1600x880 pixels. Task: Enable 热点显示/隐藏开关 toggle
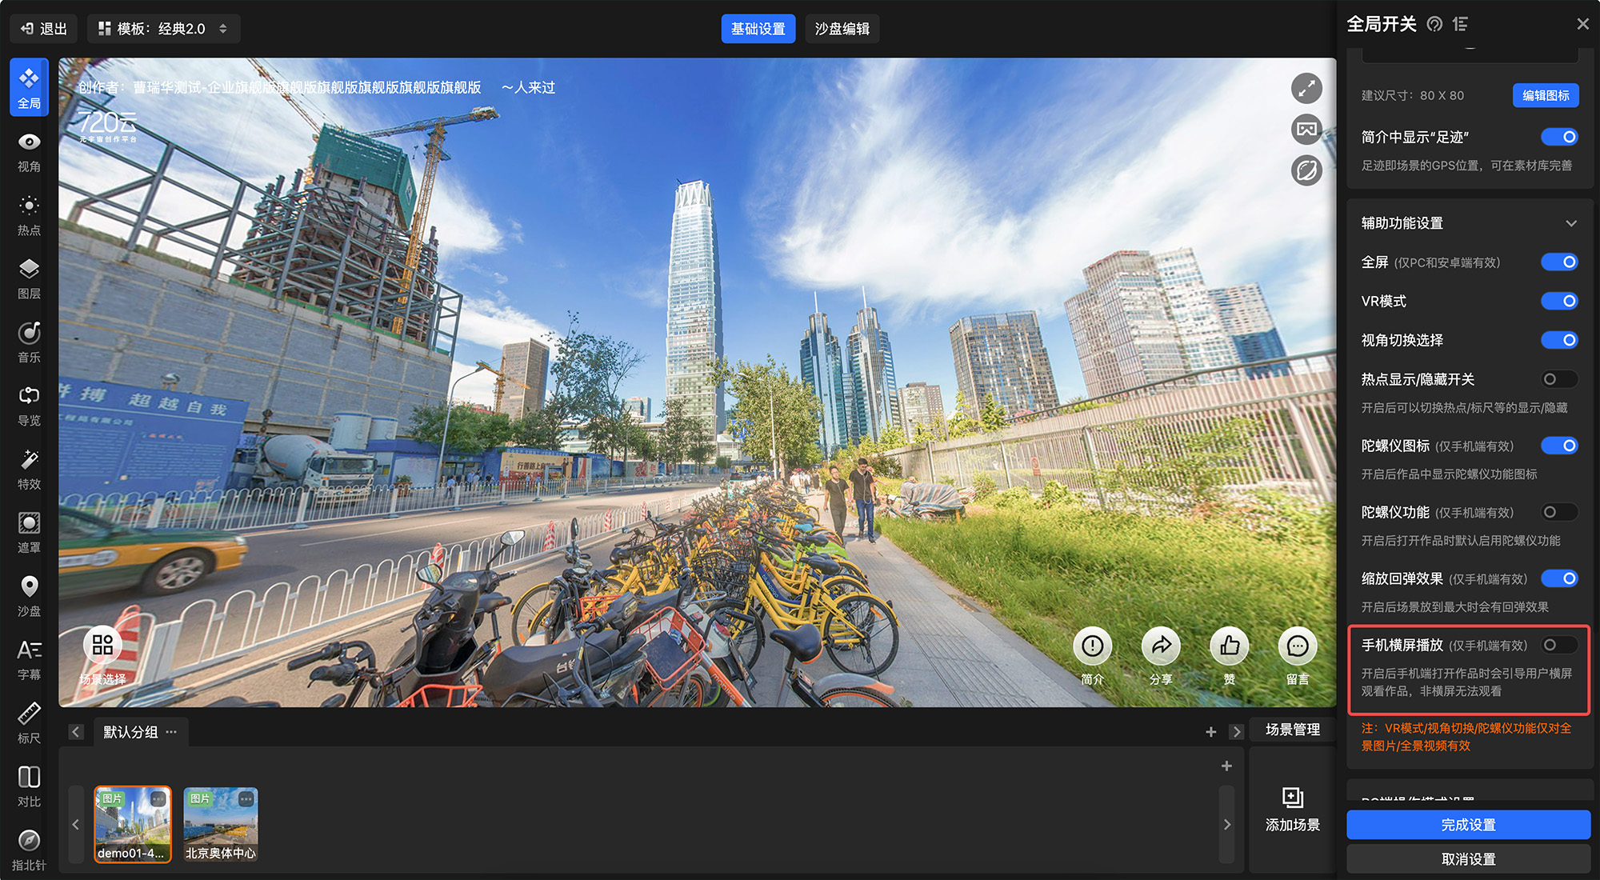click(x=1558, y=379)
